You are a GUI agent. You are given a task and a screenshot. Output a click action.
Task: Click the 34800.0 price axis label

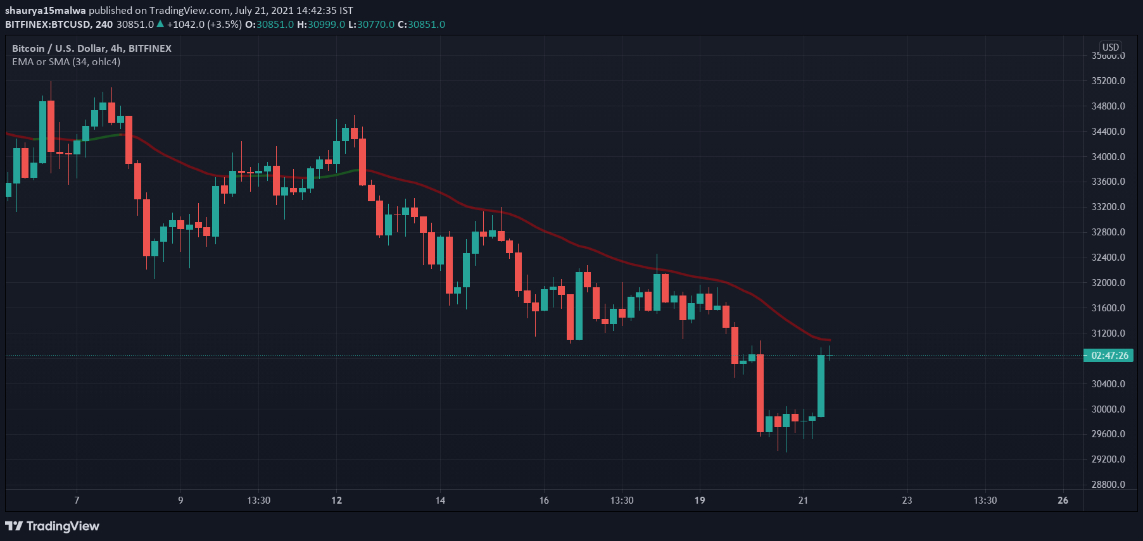(1108, 106)
